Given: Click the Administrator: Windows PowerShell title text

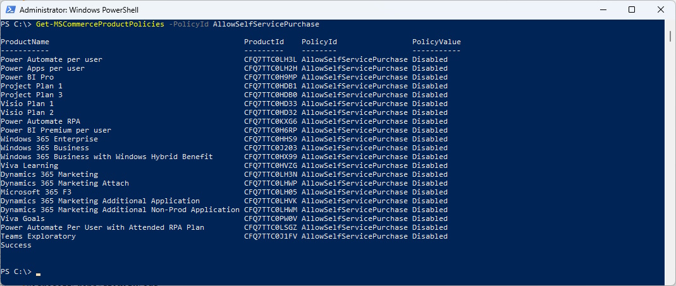Looking at the screenshot, I should (79, 9).
